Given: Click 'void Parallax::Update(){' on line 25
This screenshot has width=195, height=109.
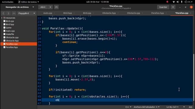Looking at the screenshot, I should click(x=62, y=28).
